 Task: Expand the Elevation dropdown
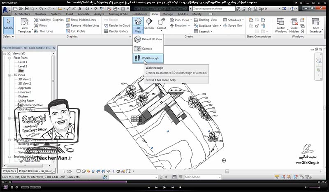(x=189, y=25)
